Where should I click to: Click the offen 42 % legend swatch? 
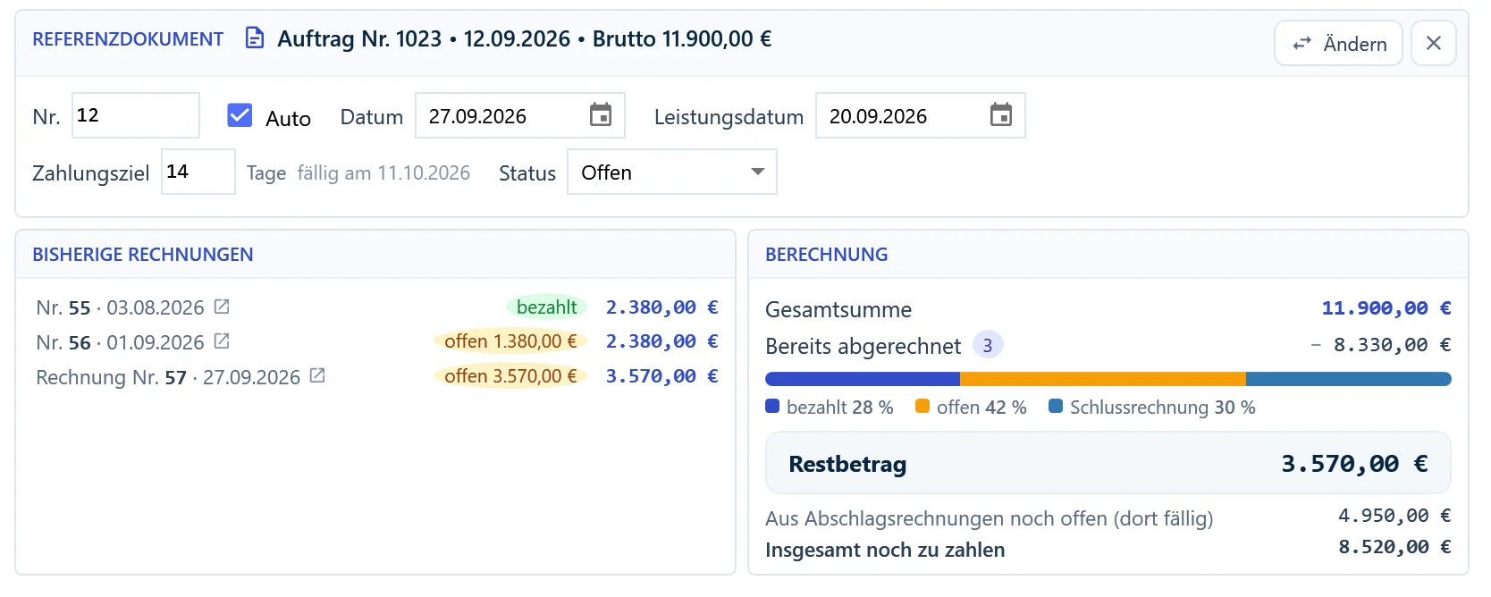coord(922,407)
